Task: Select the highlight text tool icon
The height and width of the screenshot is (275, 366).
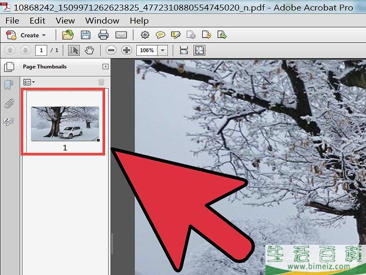Action: [176, 35]
